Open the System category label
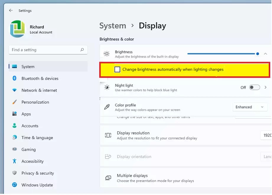 28,67
